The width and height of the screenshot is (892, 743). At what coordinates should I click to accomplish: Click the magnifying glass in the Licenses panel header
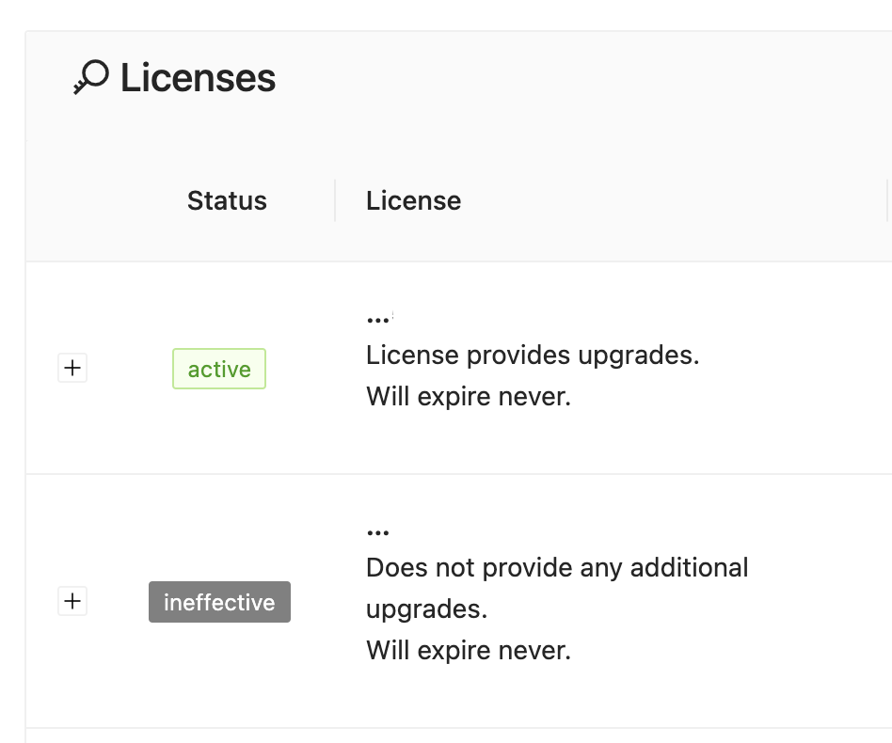pyautogui.click(x=90, y=77)
